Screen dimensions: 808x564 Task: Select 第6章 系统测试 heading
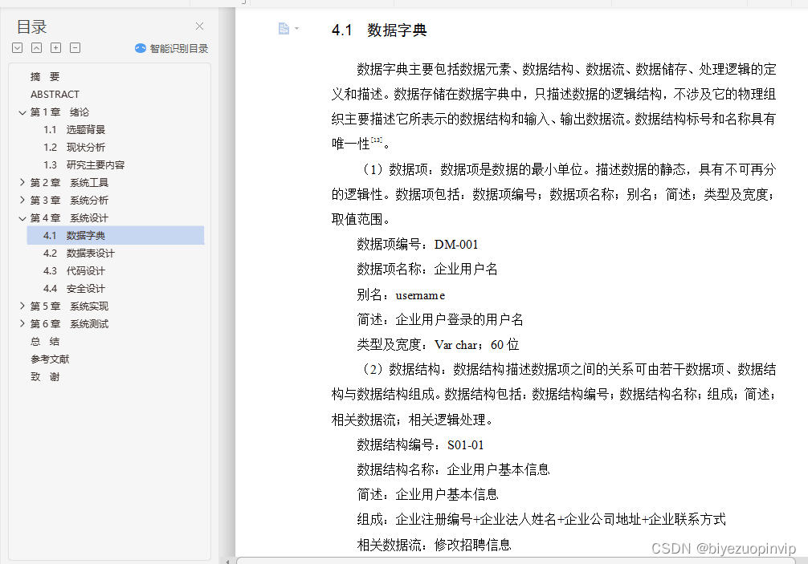[x=69, y=323]
